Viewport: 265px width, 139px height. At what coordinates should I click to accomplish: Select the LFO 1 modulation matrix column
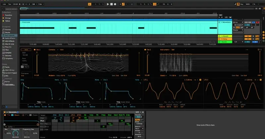pyautogui.click(x=73, y=115)
